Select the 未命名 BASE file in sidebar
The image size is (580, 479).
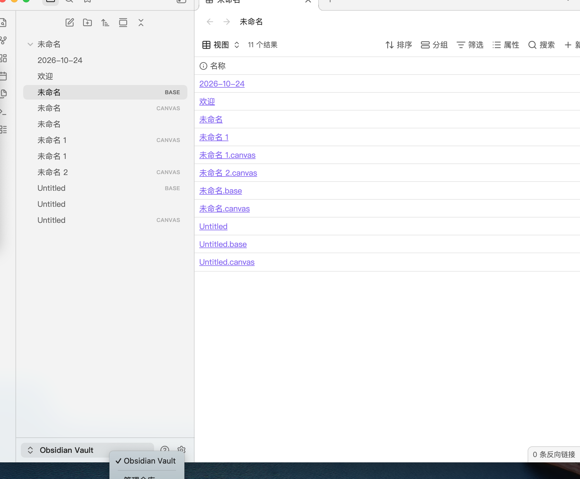[105, 92]
